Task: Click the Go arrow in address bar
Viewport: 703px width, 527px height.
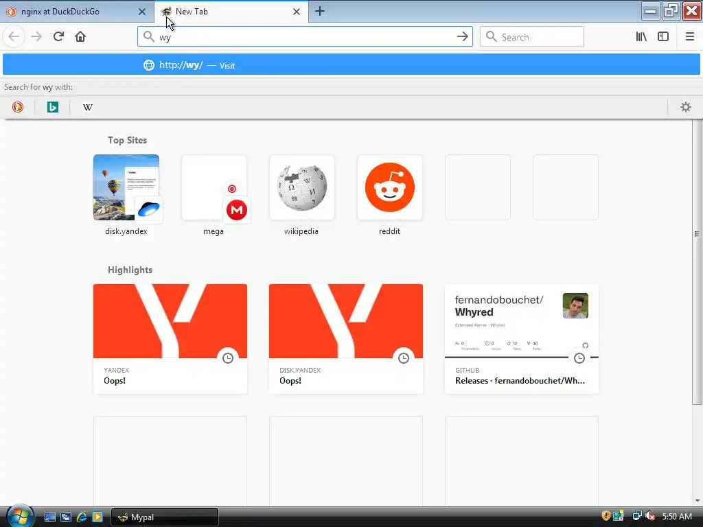Action: (x=462, y=37)
